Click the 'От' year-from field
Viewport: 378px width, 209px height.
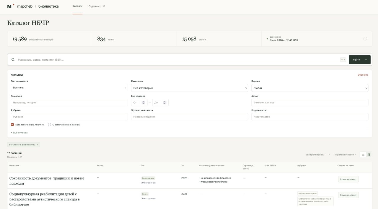click(x=139, y=102)
